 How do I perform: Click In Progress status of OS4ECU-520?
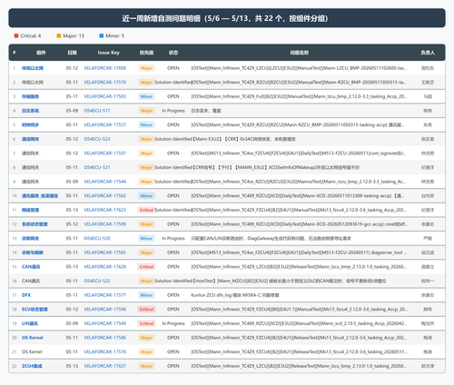173,239
